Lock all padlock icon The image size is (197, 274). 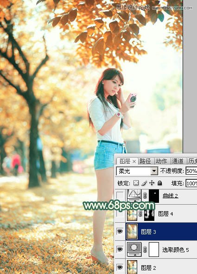click(159, 183)
